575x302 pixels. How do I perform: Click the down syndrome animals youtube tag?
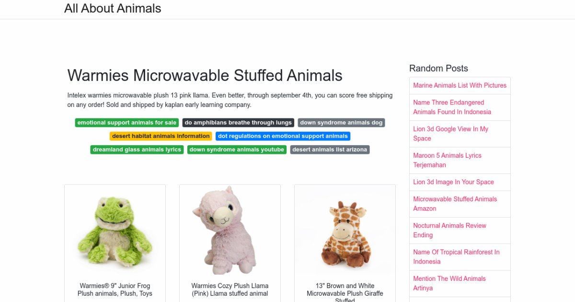[237, 150]
